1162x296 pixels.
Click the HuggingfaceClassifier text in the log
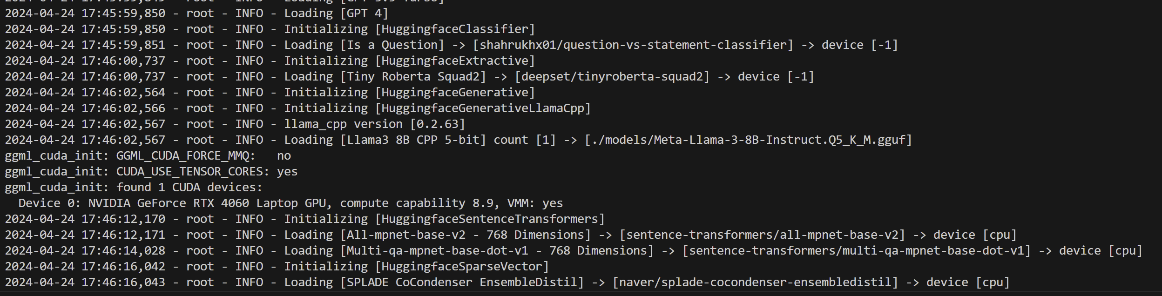[455, 29]
